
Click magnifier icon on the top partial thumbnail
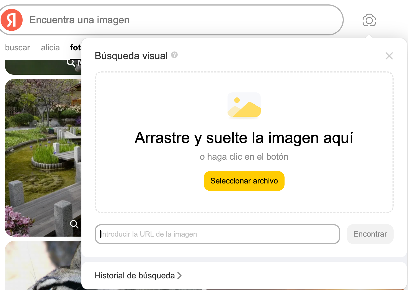pos(71,63)
